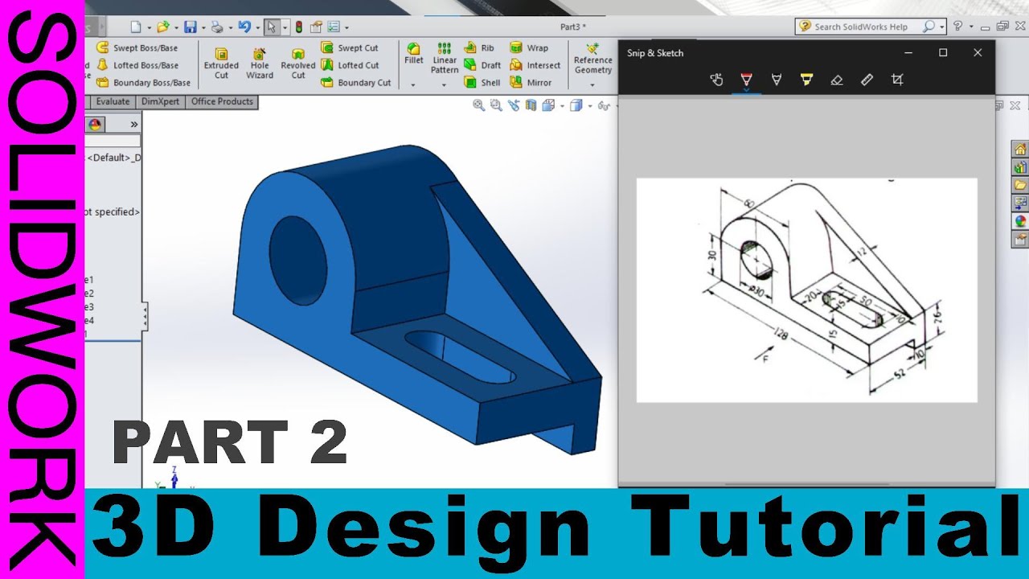
Task: Open the dropdown next to Save icon
Action: pyautogui.click(x=203, y=27)
